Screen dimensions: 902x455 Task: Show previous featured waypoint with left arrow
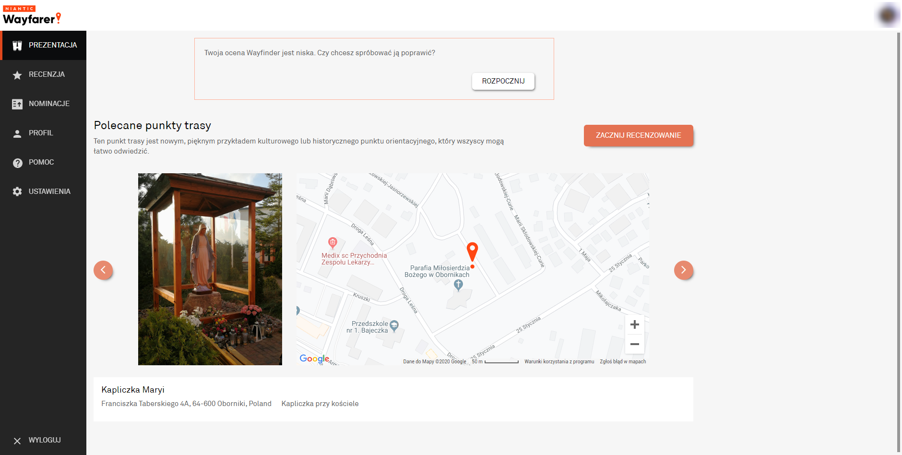coord(103,270)
